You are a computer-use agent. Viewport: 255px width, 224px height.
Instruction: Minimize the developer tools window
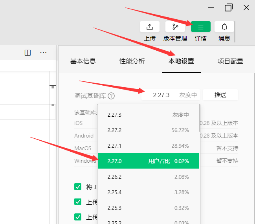pyautogui.click(x=211, y=7)
